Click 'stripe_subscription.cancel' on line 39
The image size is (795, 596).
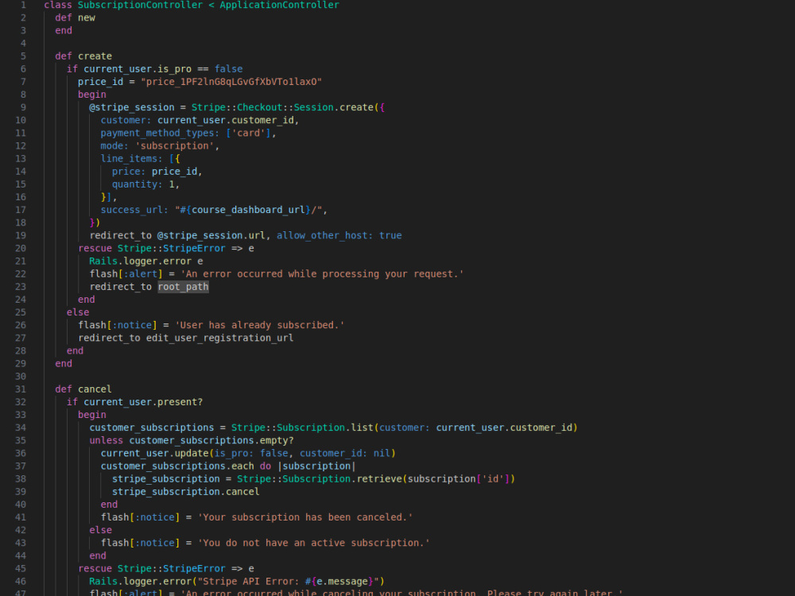click(x=185, y=492)
